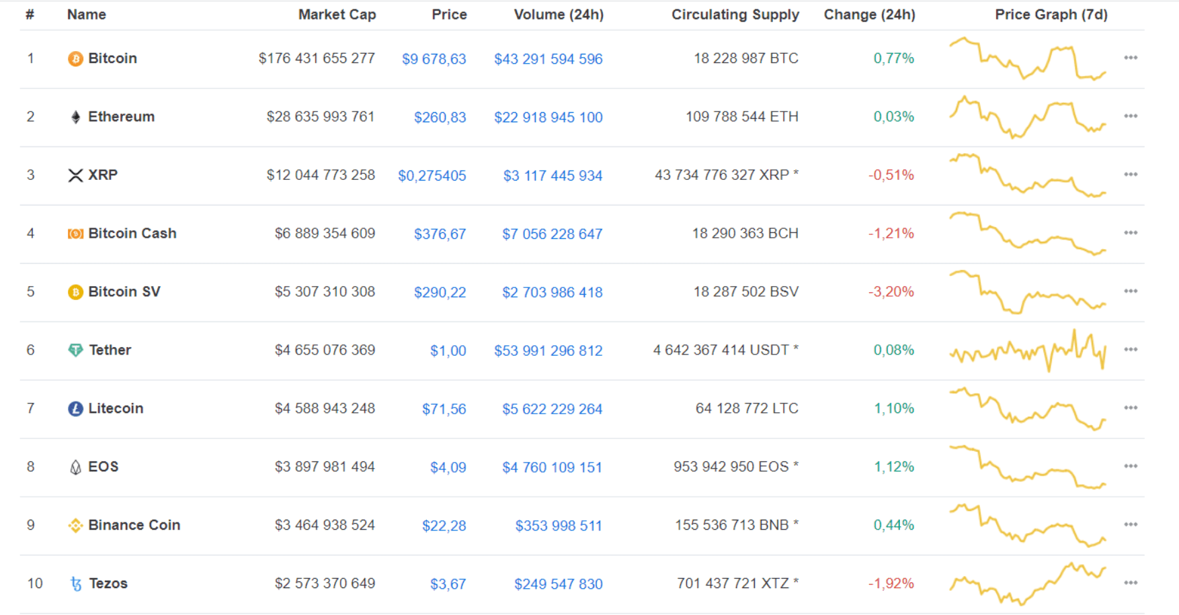This screenshot has width=1179, height=615.
Task: Open the Bitcoin name link
Action: tap(113, 58)
